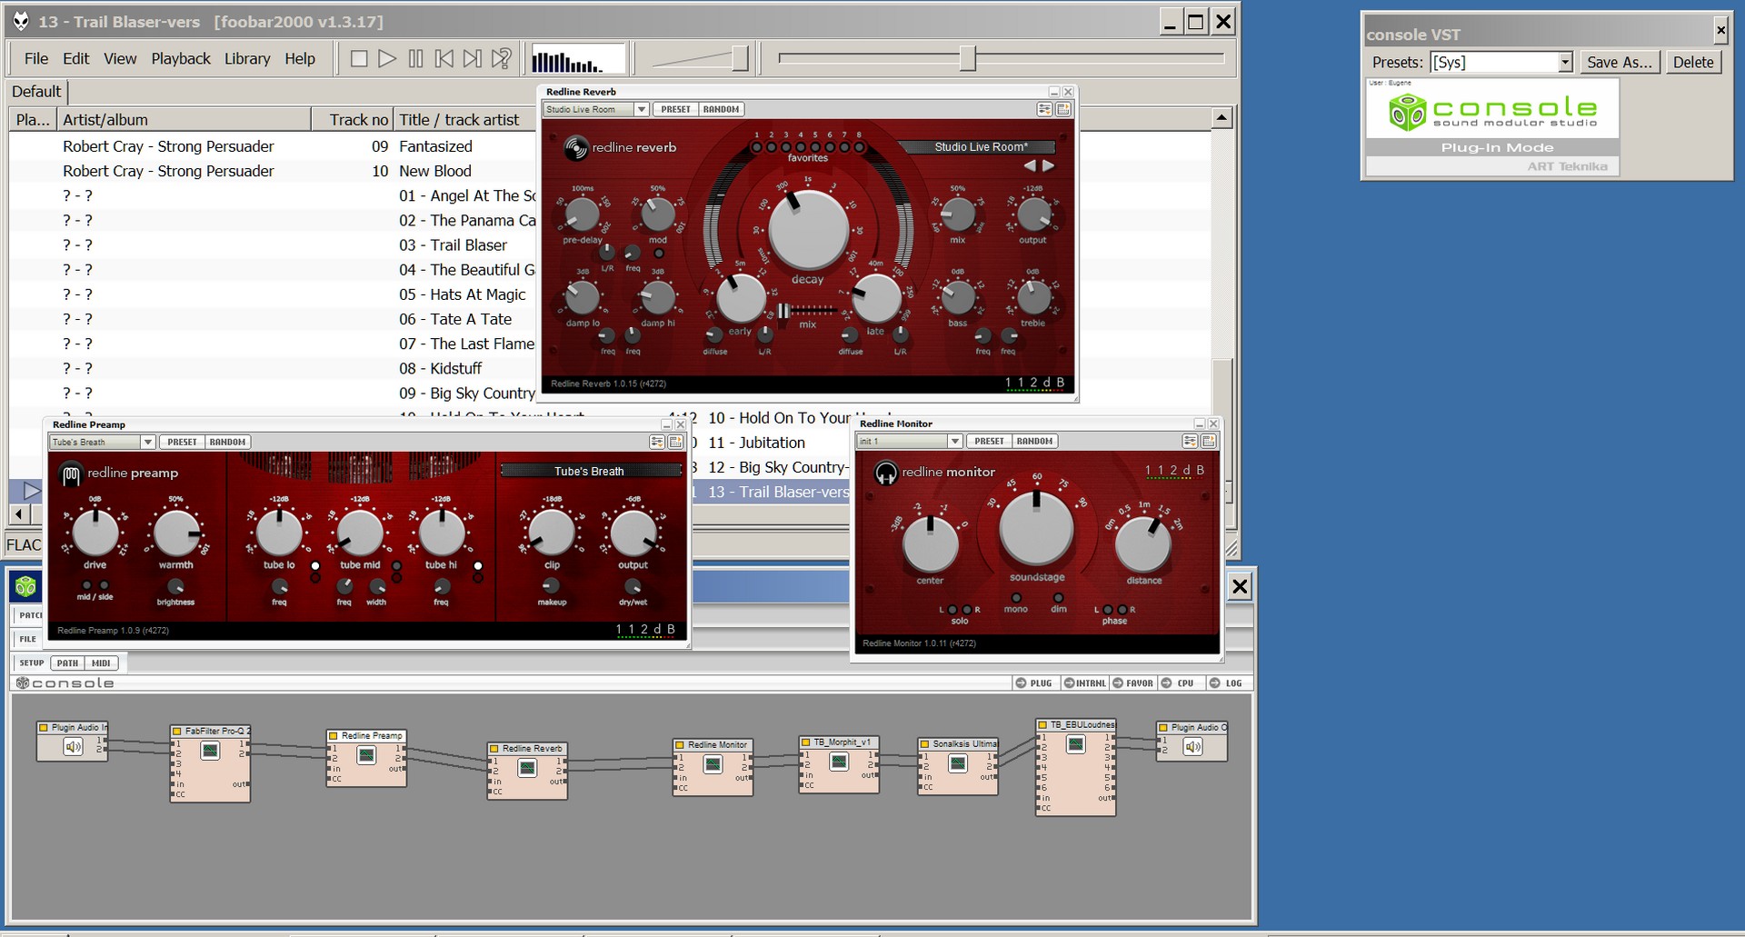Select reverb favorite slot 4

(801, 146)
